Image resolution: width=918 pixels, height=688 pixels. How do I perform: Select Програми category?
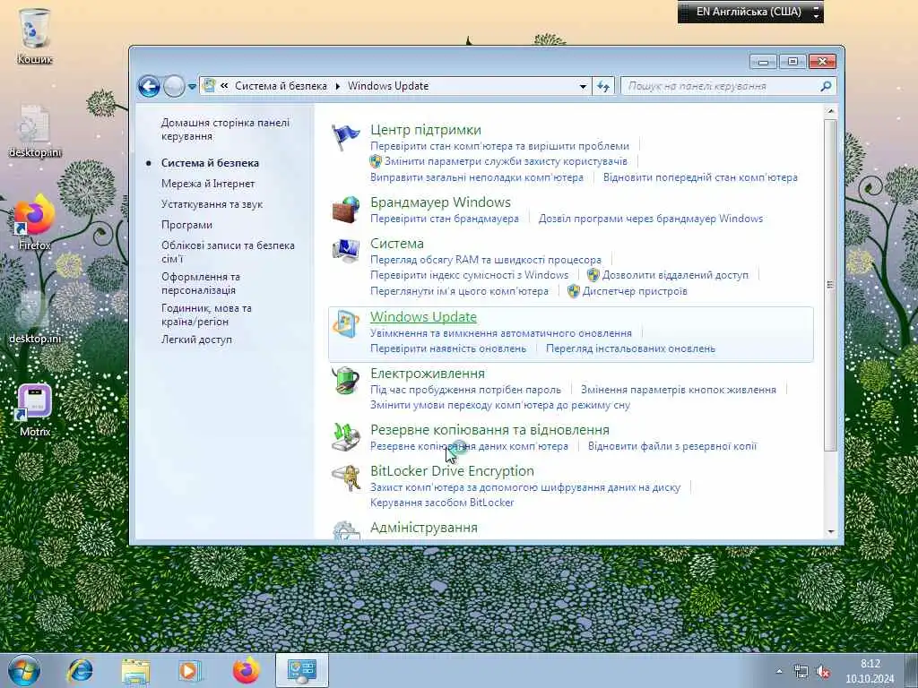[186, 225]
